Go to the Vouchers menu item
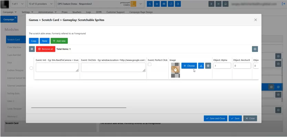This screenshot has width=287, height=137. tap(77, 12)
